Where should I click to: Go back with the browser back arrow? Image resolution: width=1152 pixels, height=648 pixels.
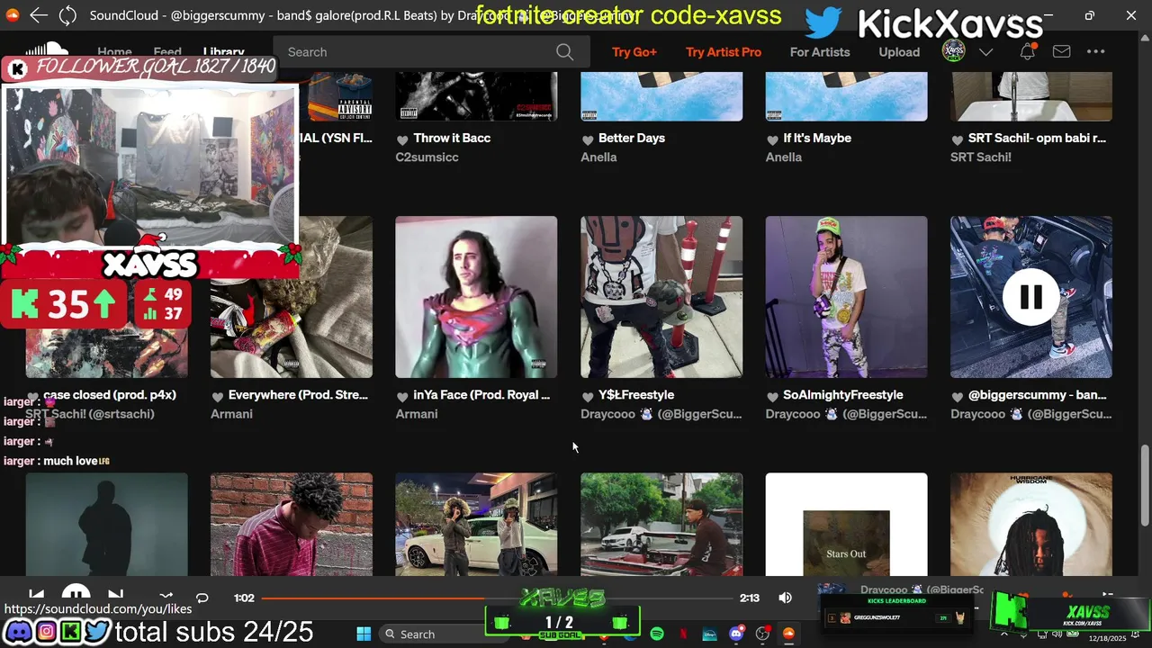click(x=38, y=15)
